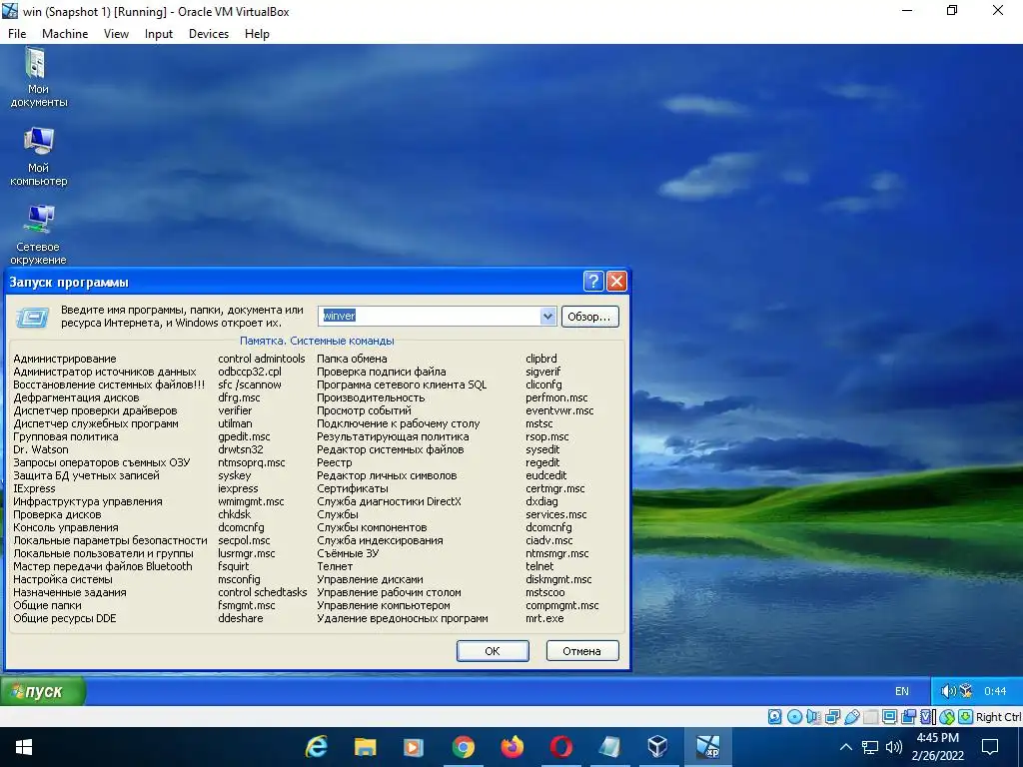Click the 'services.msc' command text

(556, 514)
